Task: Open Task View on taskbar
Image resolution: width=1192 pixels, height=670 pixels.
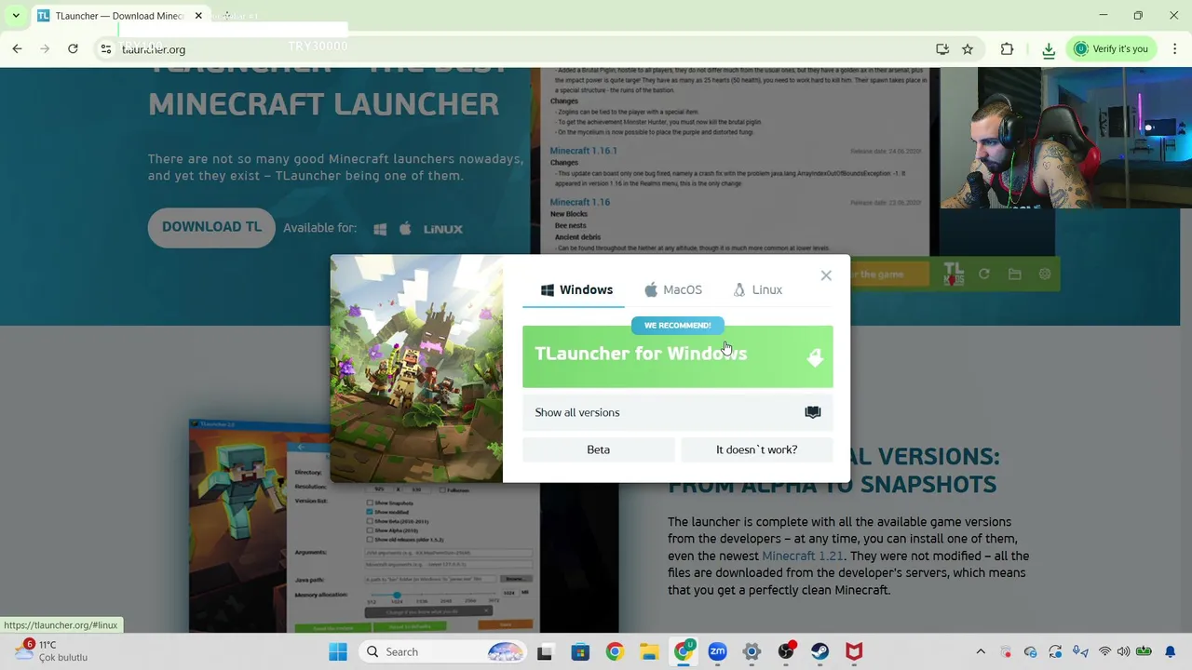Action: click(545, 651)
